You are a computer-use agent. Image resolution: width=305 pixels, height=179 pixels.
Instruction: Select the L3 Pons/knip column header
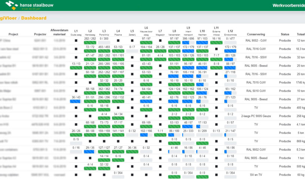[104, 32]
